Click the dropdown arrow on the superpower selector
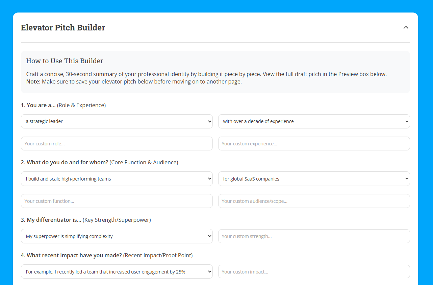Image resolution: width=433 pixels, height=285 pixels. 209,236
